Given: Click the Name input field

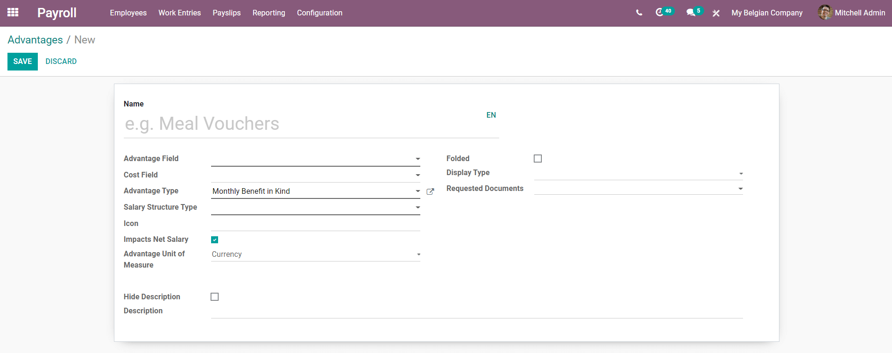Looking at the screenshot, I should pos(304,124).
